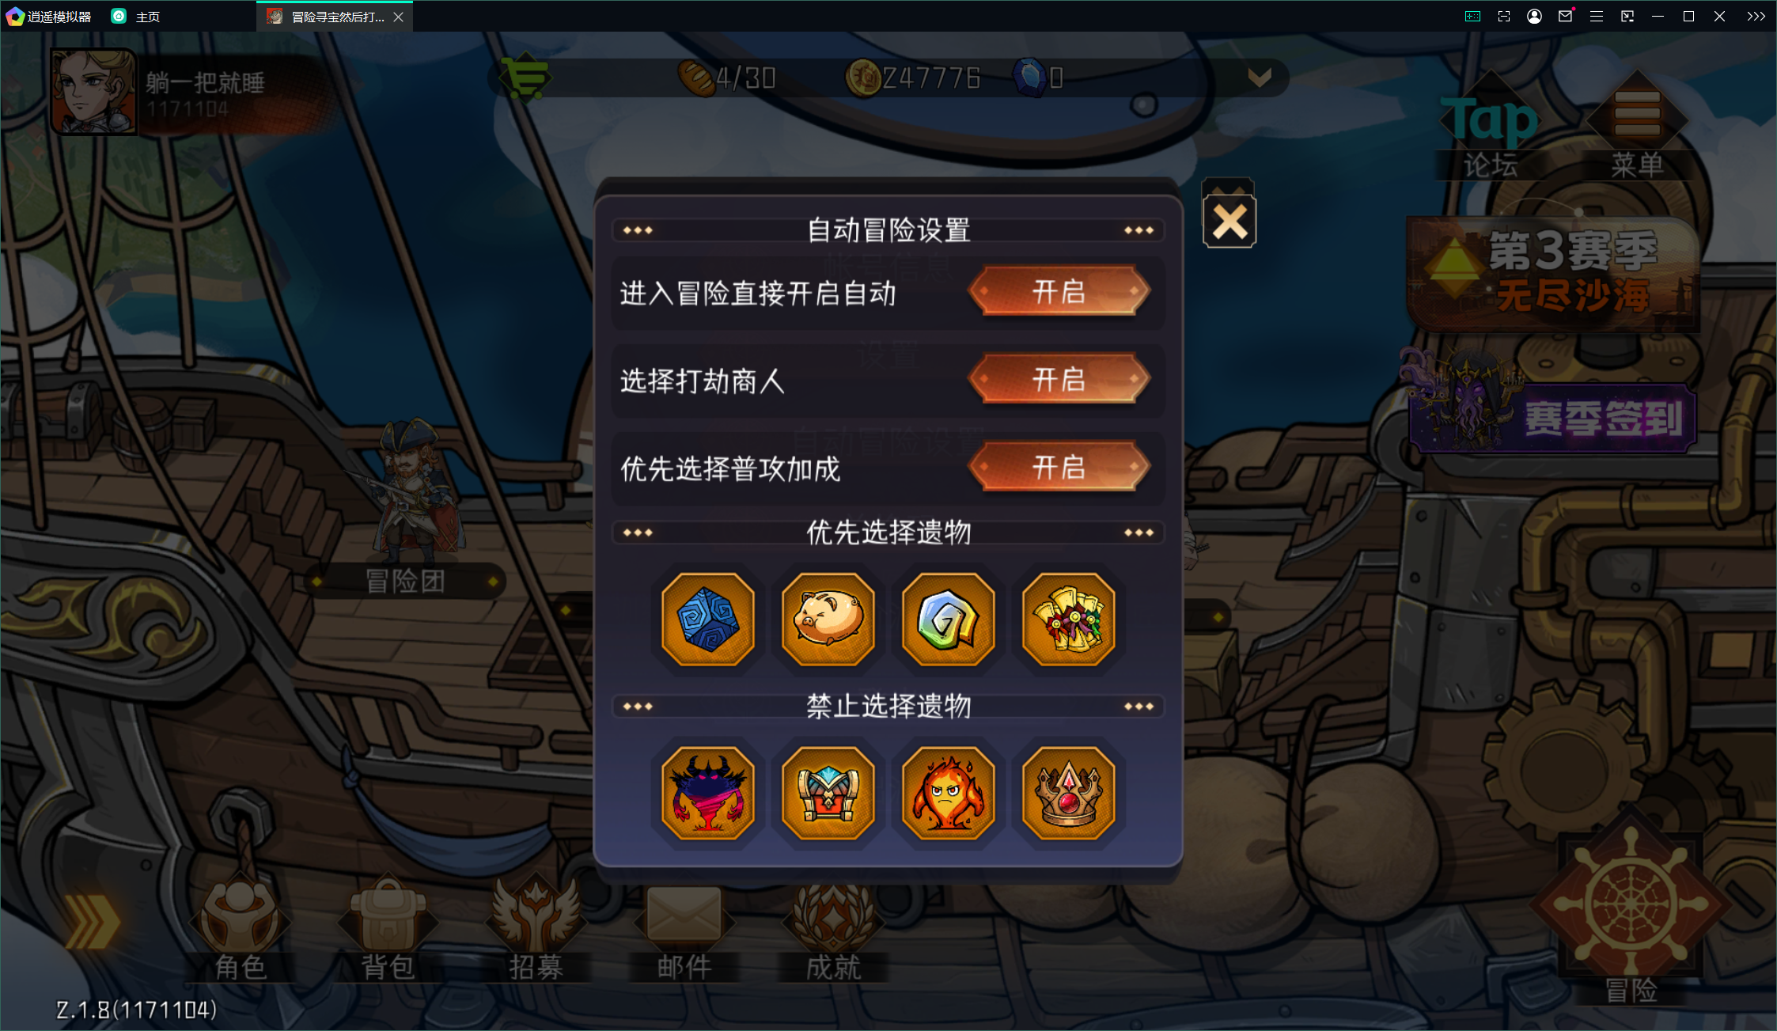Toggle prioritize normal attack bonus

coord(1059,467)
